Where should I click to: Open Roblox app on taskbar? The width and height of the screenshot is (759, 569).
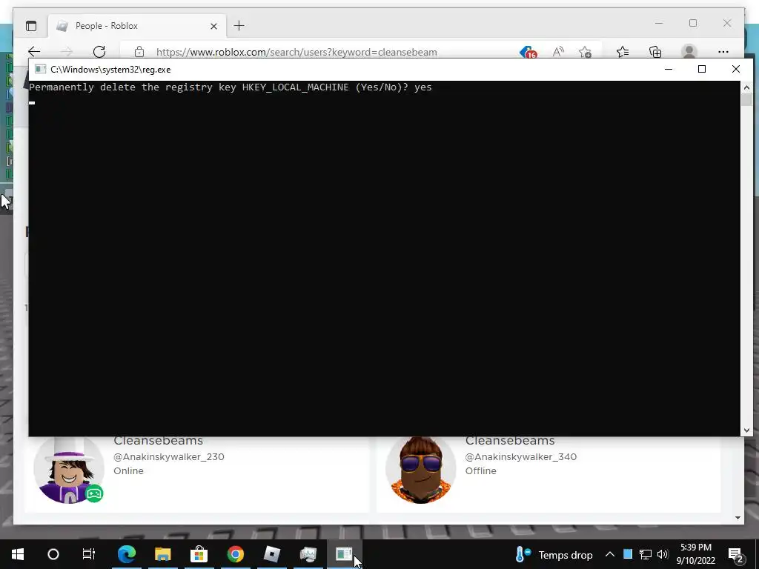pos(271,554)
